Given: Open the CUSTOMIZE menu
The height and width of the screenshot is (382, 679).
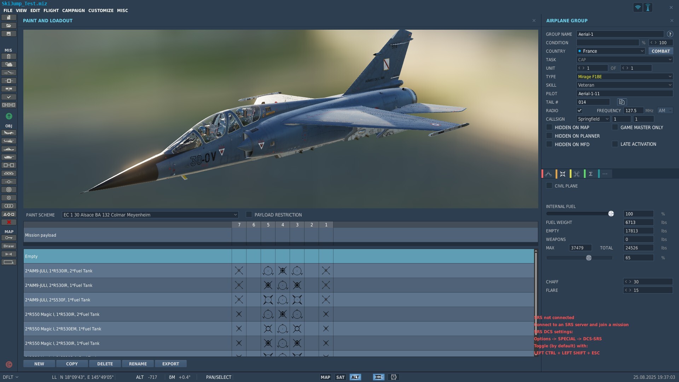Looking at the screenshot, I should (101, 10).
